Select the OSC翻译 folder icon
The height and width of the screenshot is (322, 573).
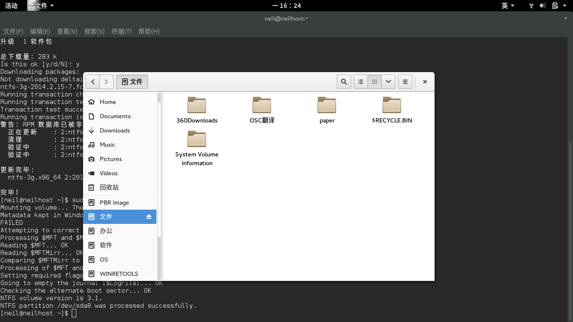[262, 105]
